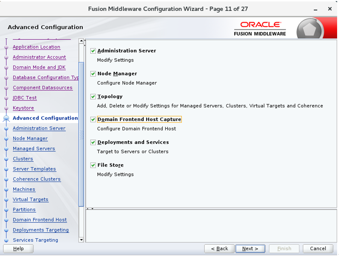Click the step bullet beside Machines

(x=6, y=189)
